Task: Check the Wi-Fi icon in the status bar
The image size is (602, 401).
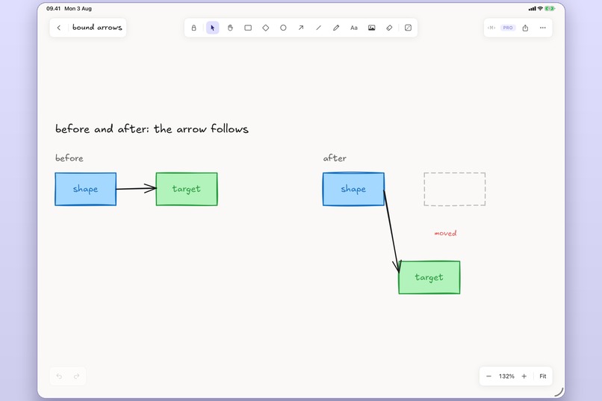Action: tap(540, 8)
